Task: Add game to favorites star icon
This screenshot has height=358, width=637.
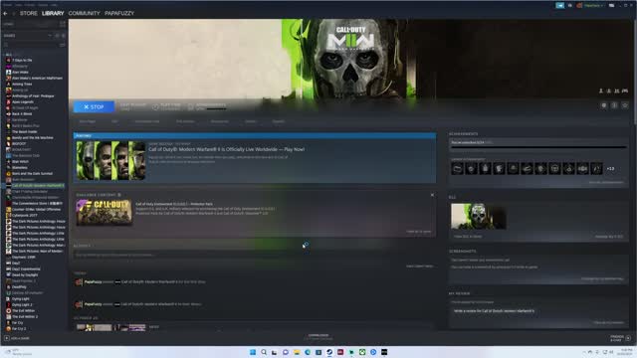Action: tap(625, 105)
